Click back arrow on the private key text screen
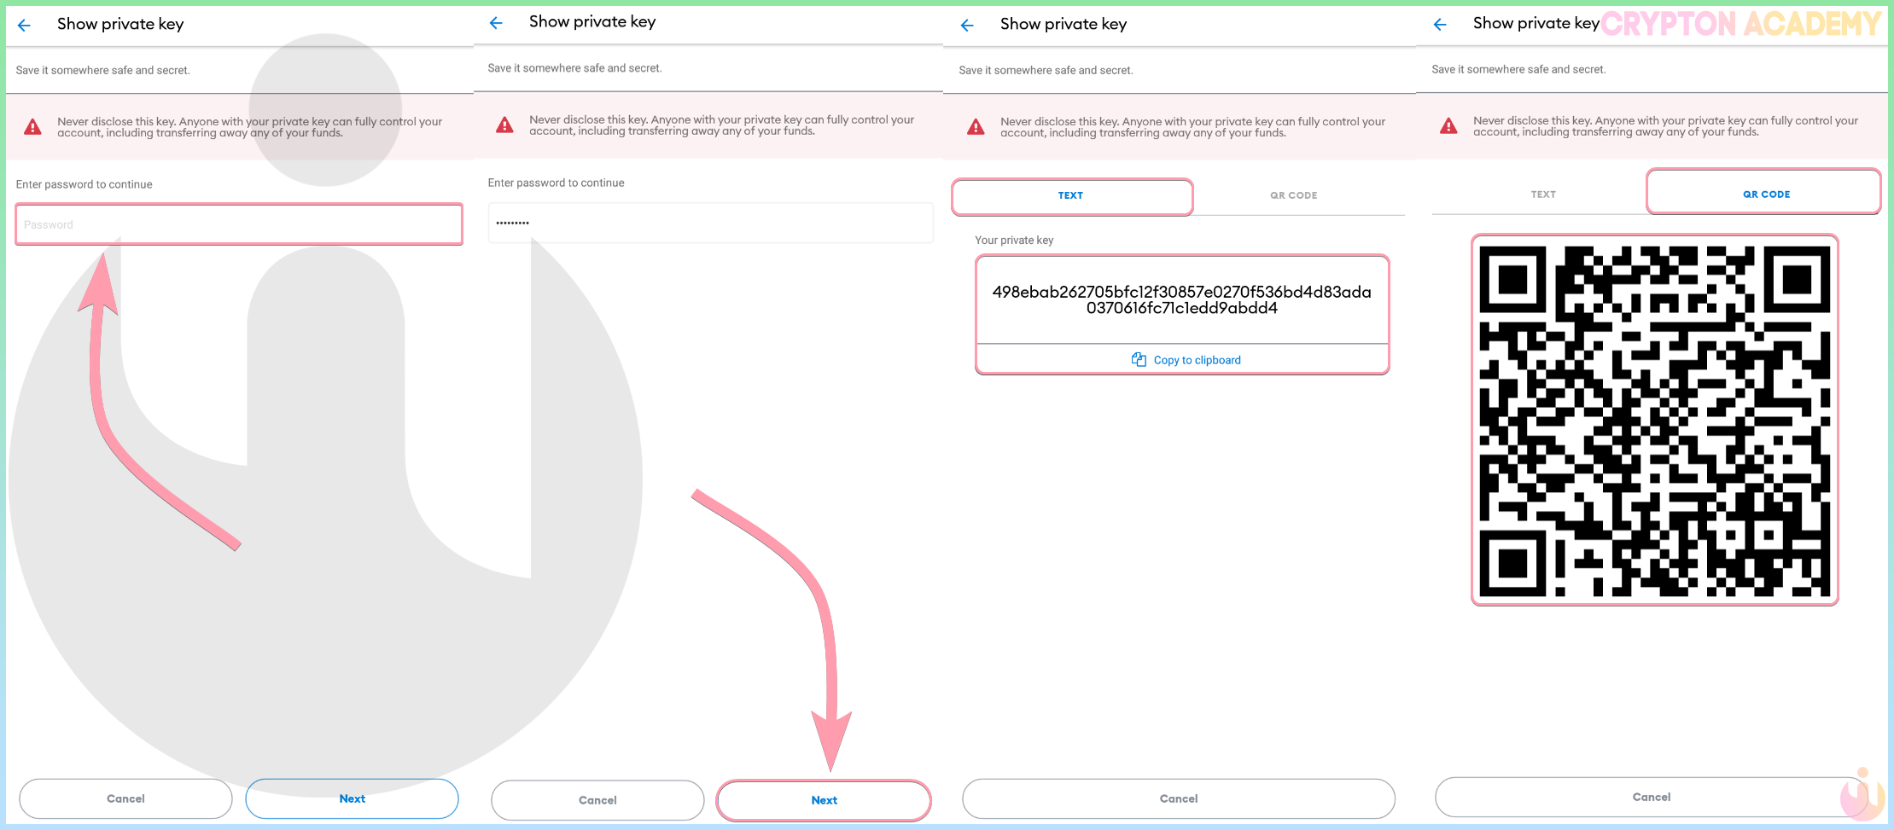The image size is (1894, 830). click(x=967, y=26)
